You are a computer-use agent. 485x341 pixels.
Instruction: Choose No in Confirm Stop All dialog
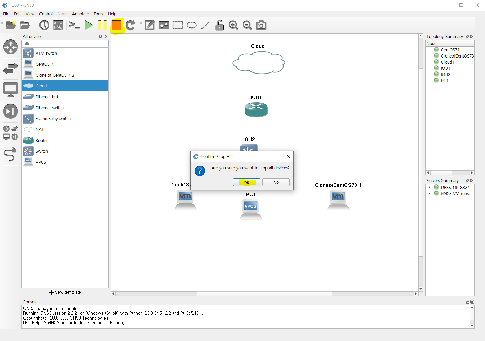(276, 182)
